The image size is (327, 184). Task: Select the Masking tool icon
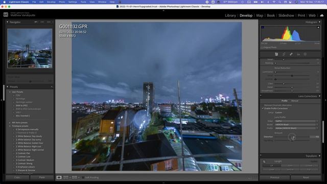tap(305, 54)
